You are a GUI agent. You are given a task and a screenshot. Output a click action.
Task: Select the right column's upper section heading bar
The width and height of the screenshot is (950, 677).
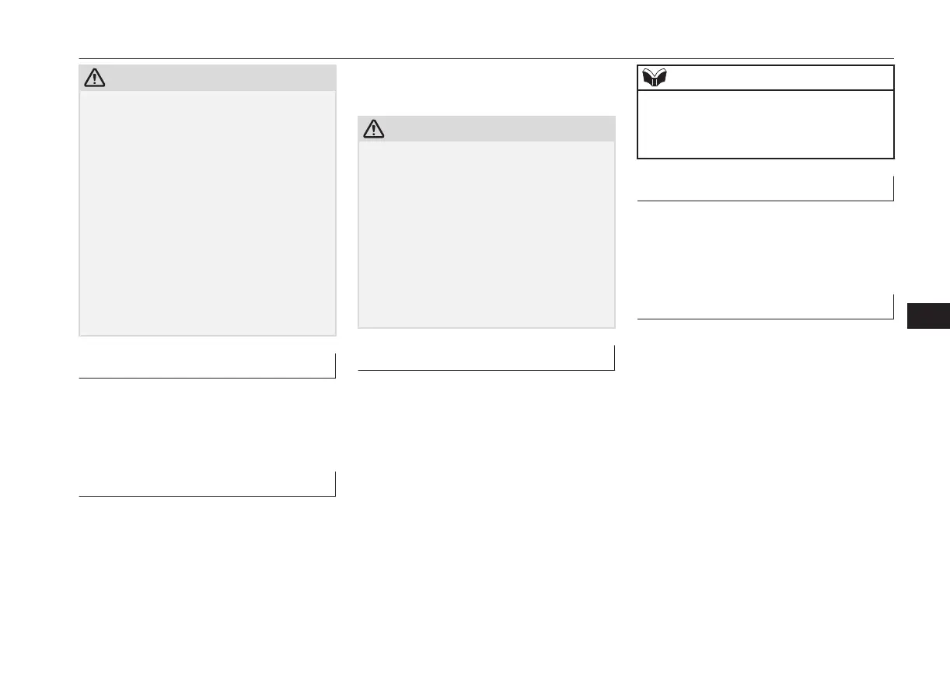coord(766,189)
